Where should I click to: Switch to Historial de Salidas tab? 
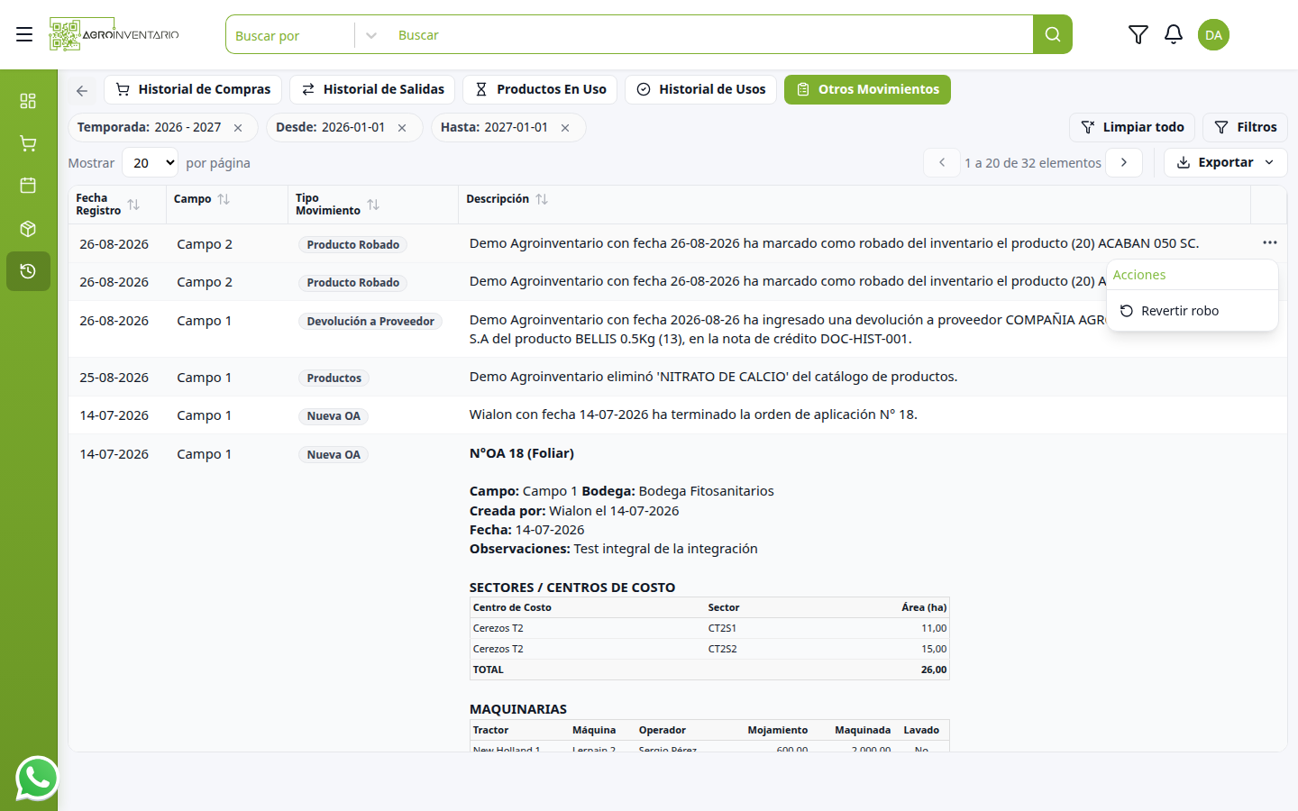click(x=372, y=89)
